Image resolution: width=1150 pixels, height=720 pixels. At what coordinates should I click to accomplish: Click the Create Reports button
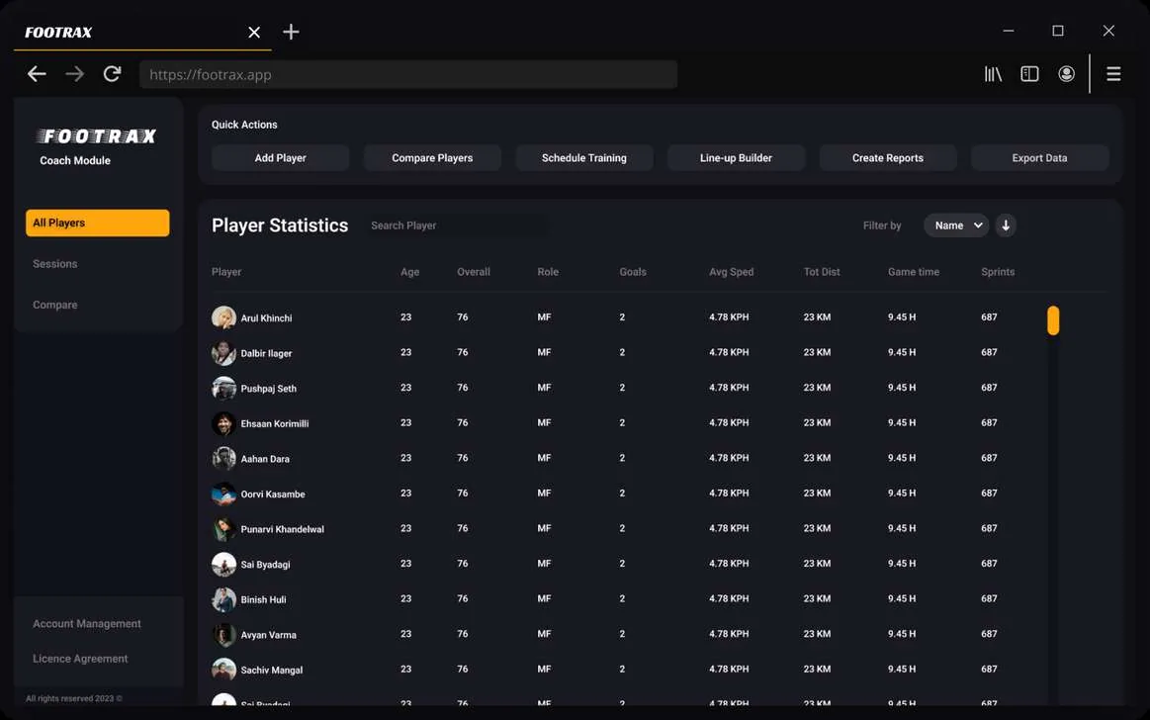pos(887,157)
